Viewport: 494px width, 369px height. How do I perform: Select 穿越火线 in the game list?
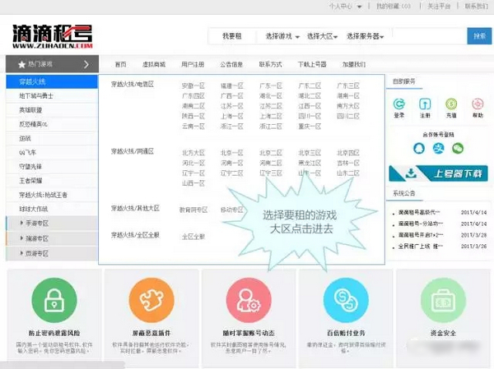point(52,82)
